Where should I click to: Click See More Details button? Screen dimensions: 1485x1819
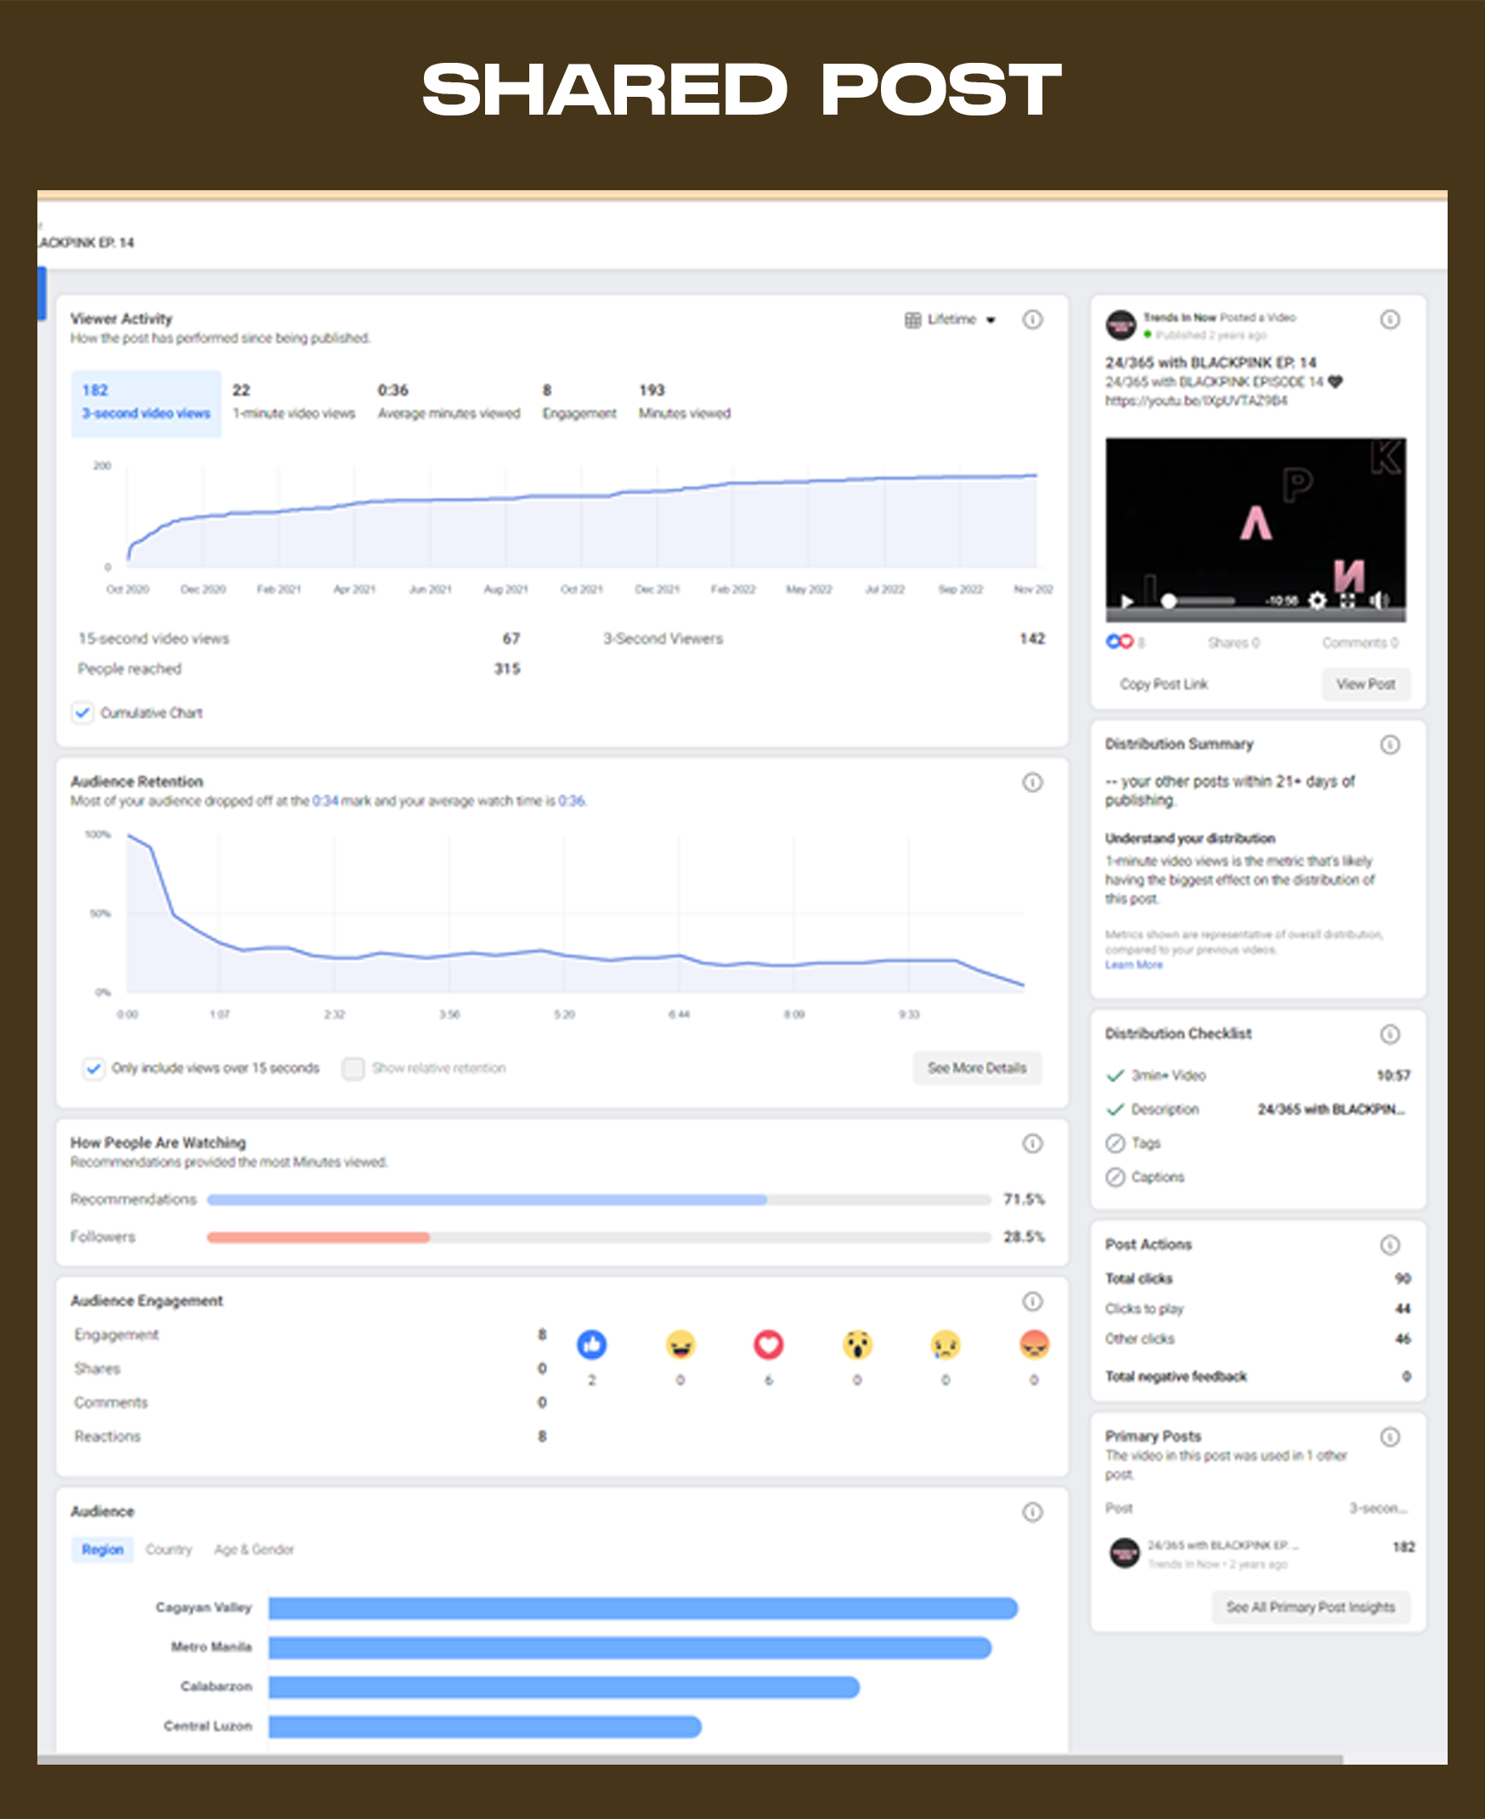click(977, 1068)
